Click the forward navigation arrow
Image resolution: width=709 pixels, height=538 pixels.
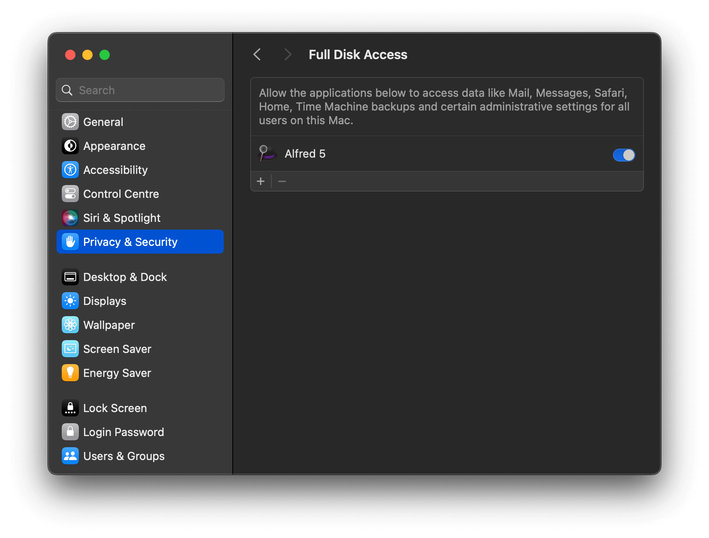tap(287, 54)
